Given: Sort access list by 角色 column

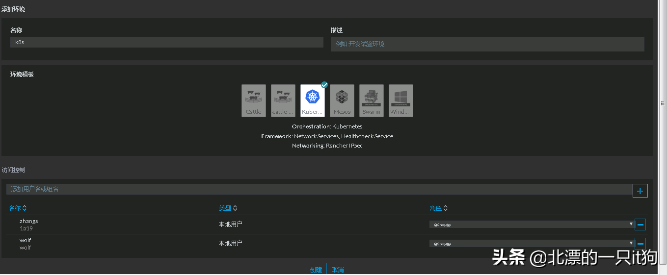Looking at the screenshot, I should coord(438,208).
